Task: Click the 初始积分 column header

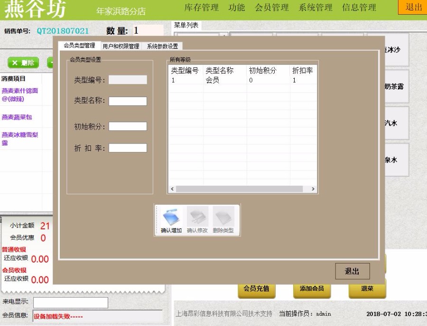Action: [x=268, y=71]
